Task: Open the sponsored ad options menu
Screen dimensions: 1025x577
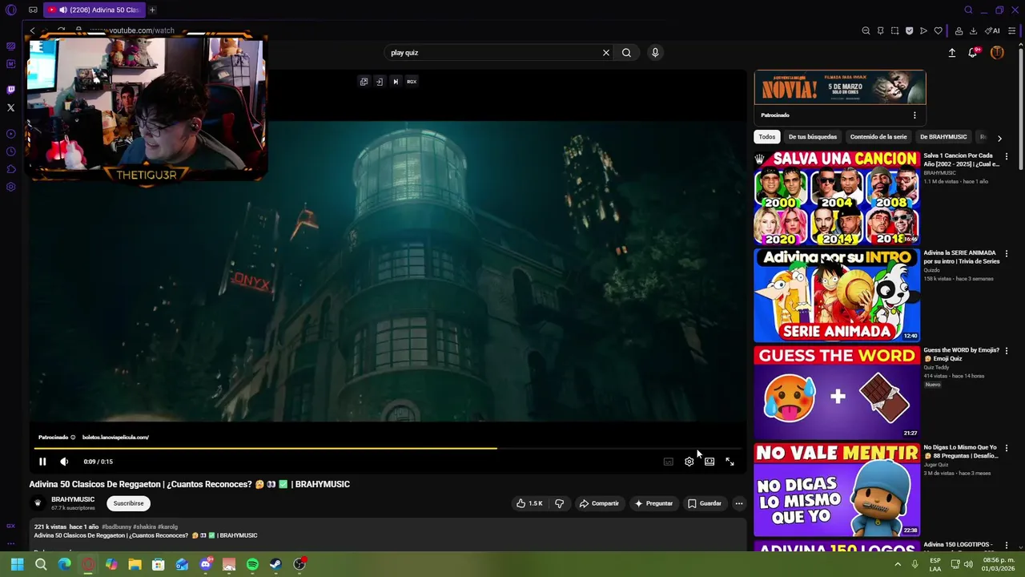Action: (914, 115)
